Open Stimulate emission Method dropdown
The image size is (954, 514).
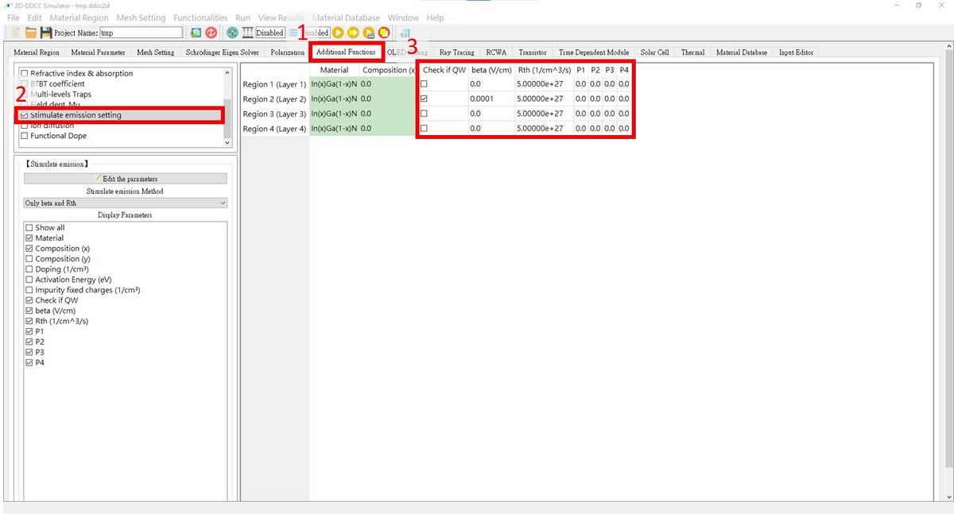pos(126,203)
